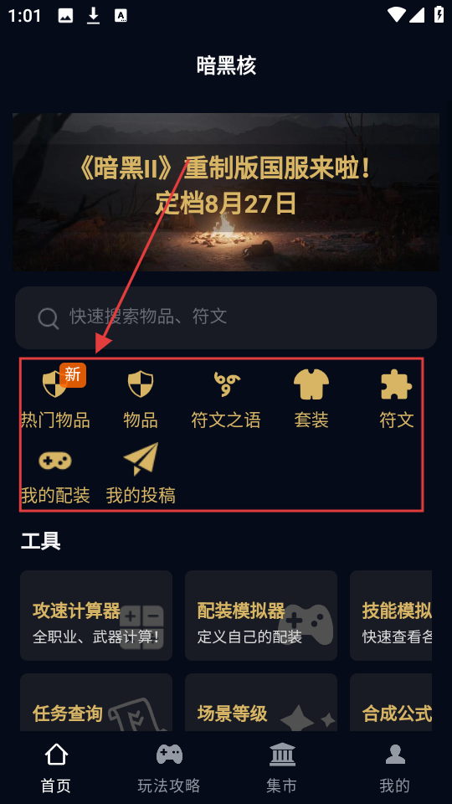Open the 配装模拟器 tool card
Viewport: 452px width, 804px height.
tap(261, 616)
